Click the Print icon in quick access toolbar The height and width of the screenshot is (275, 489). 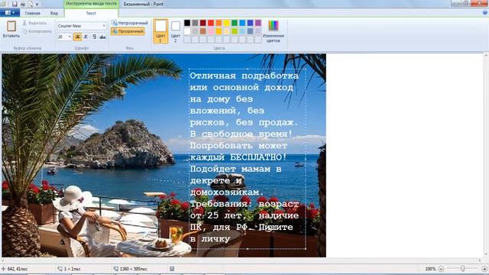coord(23,4)
